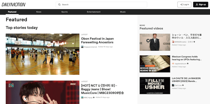The image size is (210, 104).
Task: Visit the rapplerdotcom channel link
Action: 181,64
